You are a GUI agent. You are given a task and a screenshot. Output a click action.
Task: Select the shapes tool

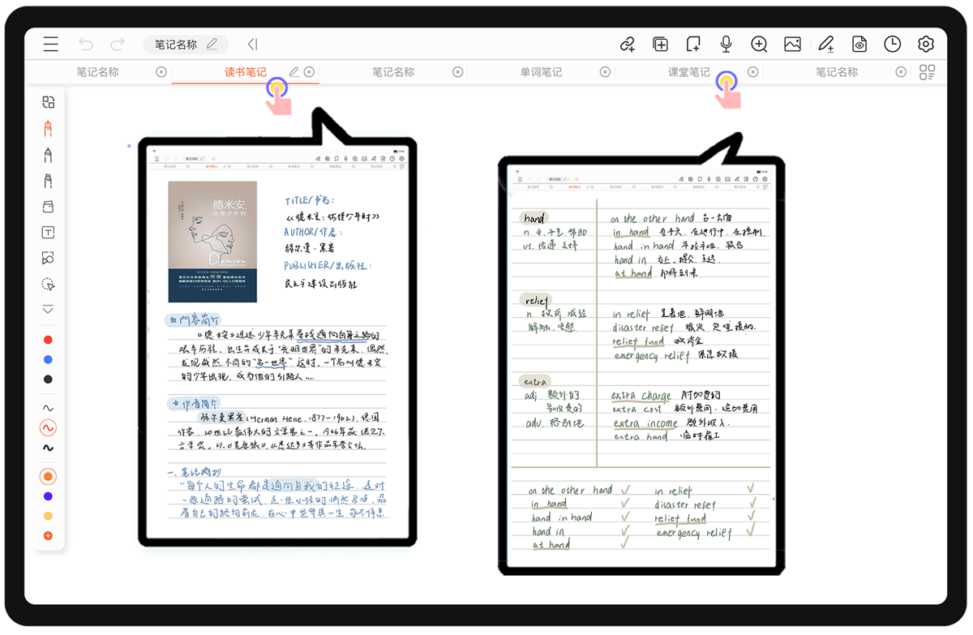point(48,259)
